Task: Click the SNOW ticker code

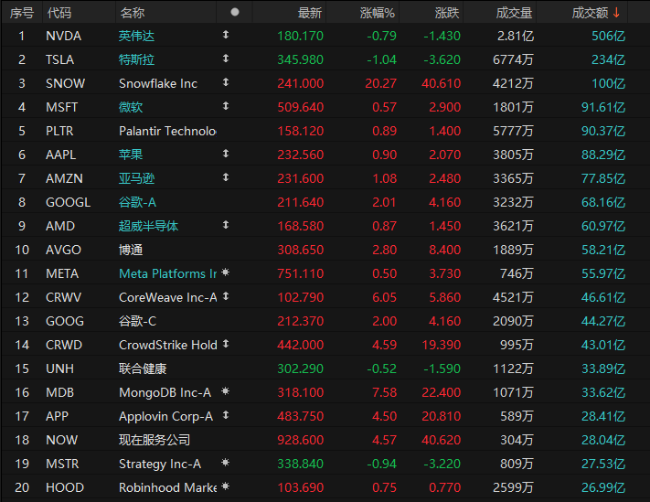Action: coord(65,84)
